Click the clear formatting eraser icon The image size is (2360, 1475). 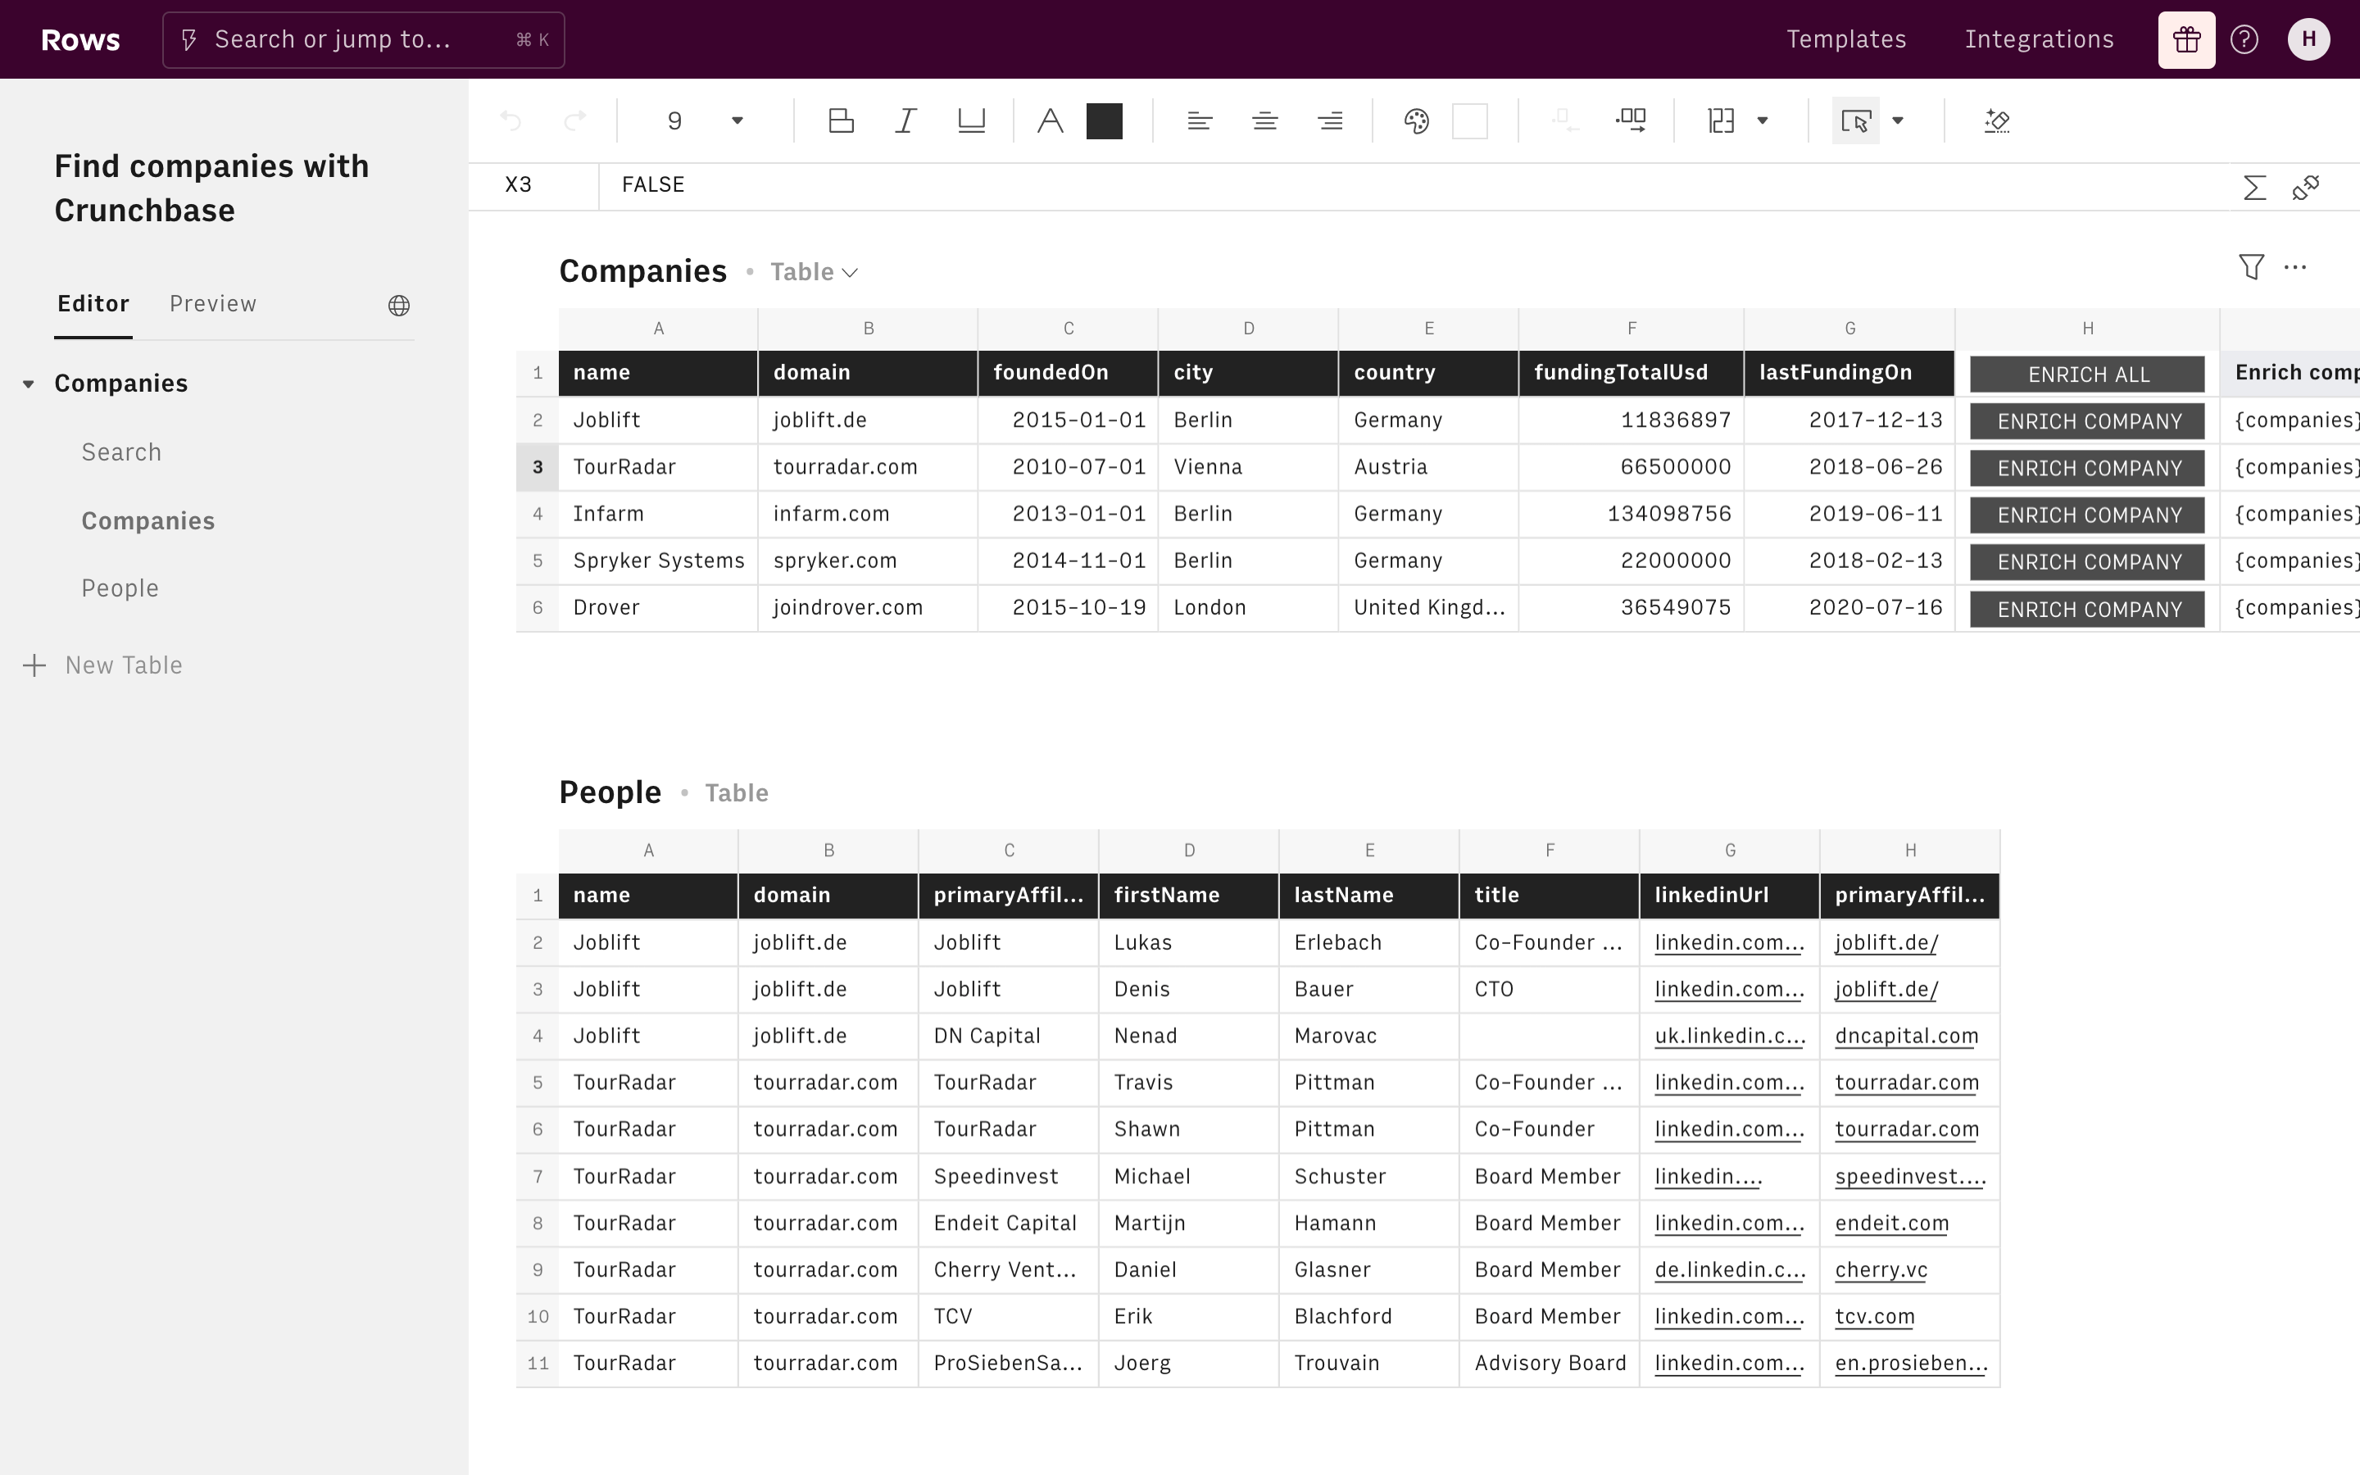click(1996, 121)
